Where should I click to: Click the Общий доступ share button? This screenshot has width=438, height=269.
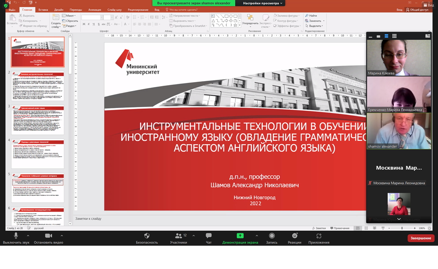point(417,10)
